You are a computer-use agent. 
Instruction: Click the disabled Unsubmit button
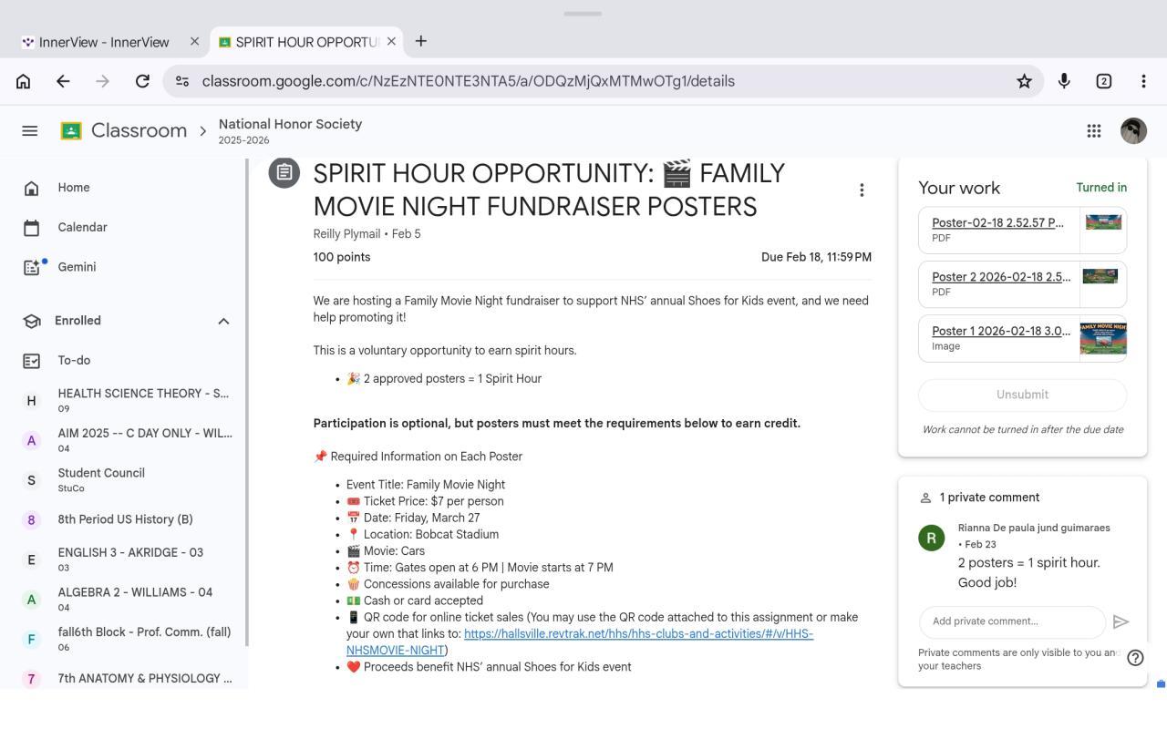tap(1022, 395)
